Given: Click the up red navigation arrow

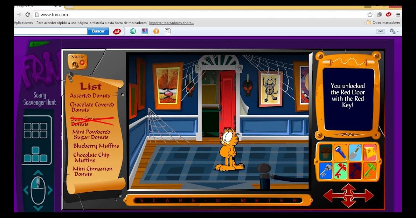Looking at the screenshot, I should [348, 188].
